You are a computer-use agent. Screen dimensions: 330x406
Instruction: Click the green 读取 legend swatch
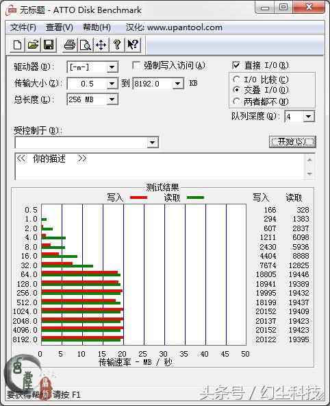coord(195,198)
